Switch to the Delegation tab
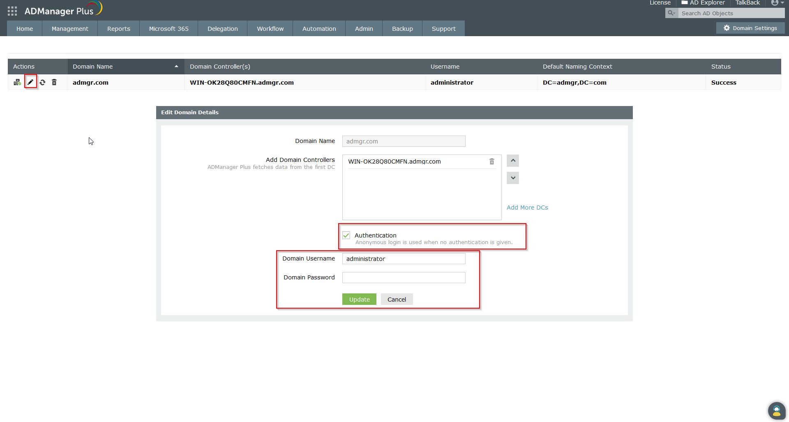Viewport: 789px width, 422px height. 222,29
